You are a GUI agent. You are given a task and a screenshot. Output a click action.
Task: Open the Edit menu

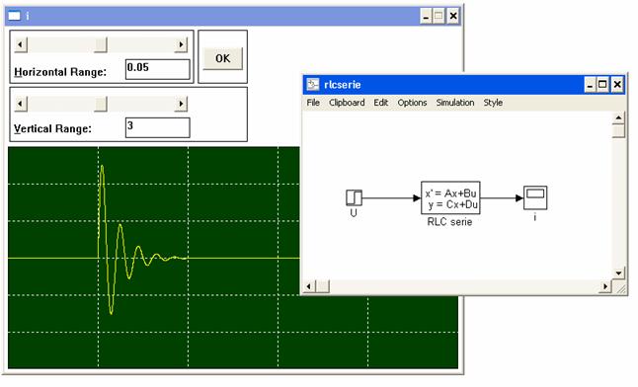coord(380,103)
